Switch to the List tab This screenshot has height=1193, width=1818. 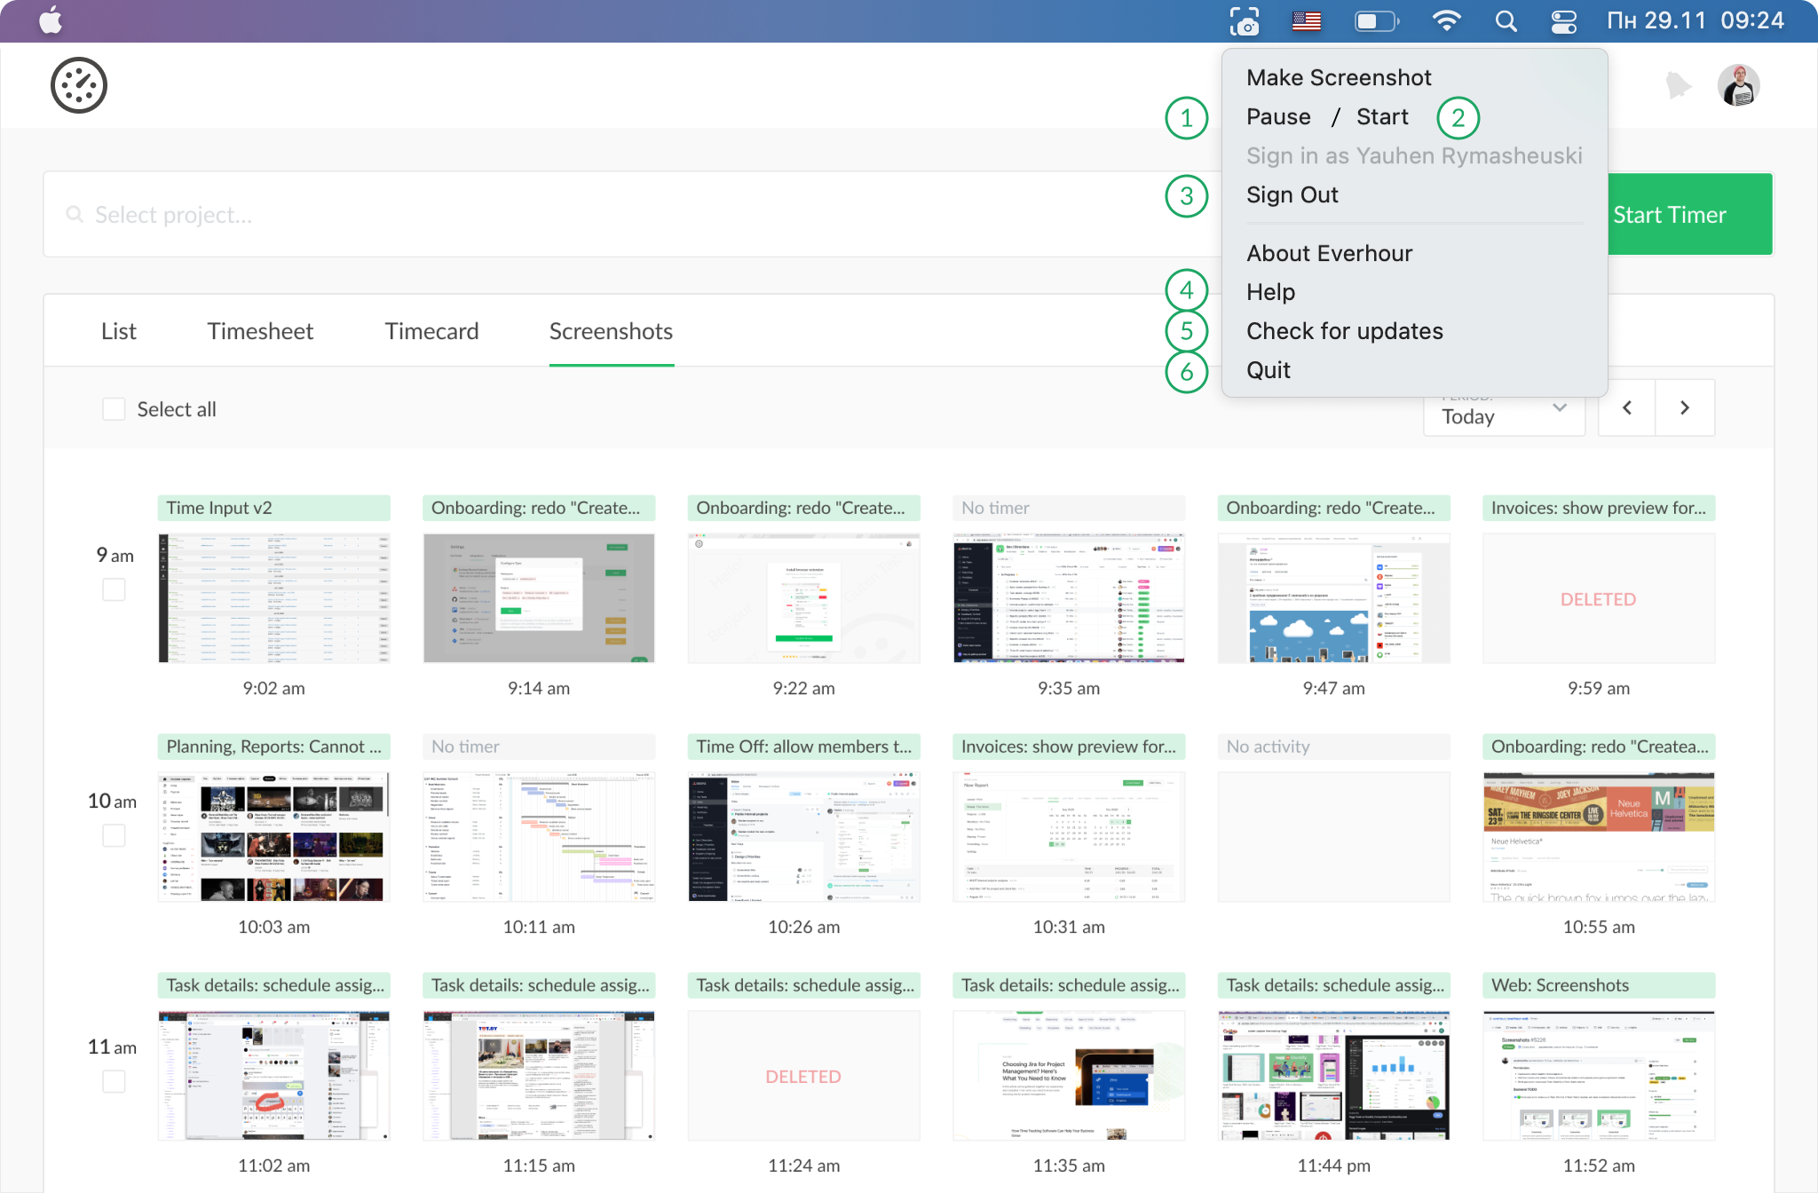pyautogui.click(x=119, y=331)
